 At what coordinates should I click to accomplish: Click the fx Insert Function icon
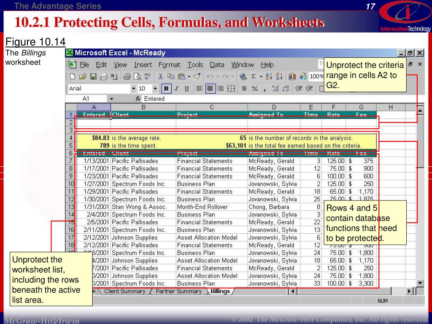coord(138,99)
